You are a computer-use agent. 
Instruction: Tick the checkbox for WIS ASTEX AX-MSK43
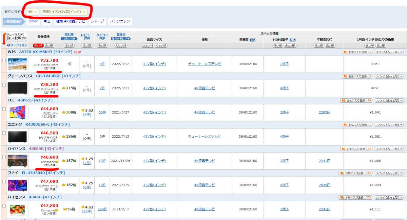click(4, 61)
